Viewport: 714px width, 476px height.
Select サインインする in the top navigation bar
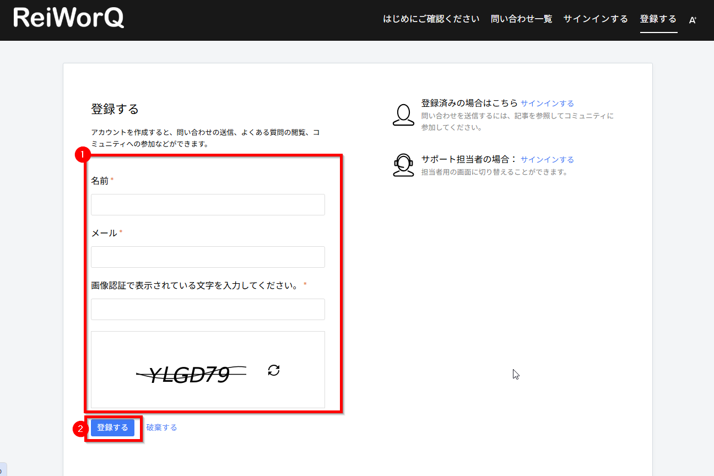pyautogui.click(x=595, y=19)
